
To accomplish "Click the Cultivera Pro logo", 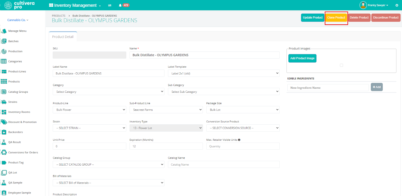I will pyautogui.click(x=20, y=5).
